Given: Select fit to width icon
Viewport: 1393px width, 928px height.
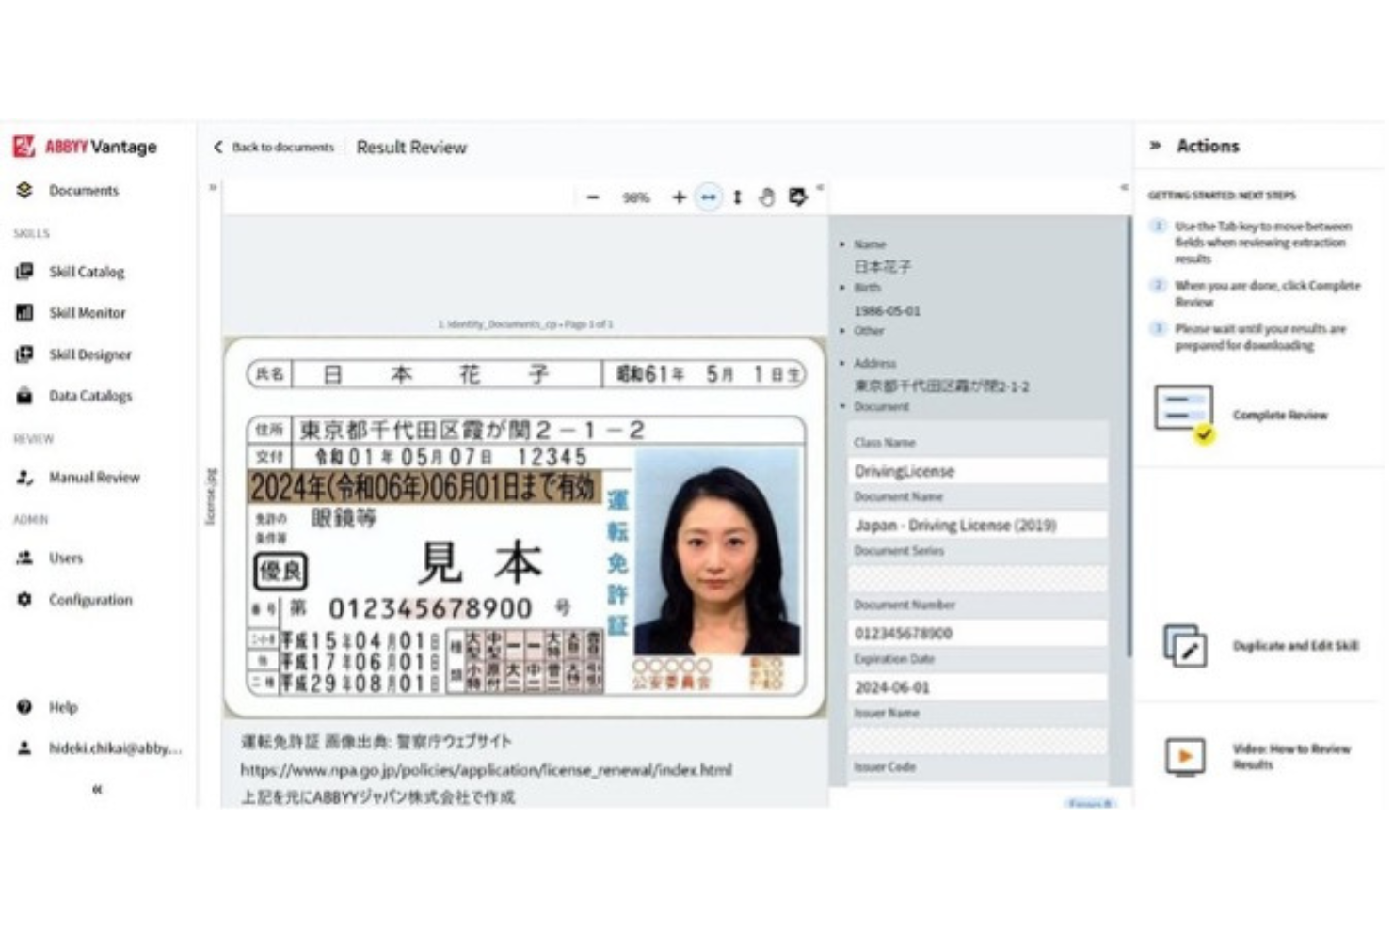Looking at the screenshot, I should tap(708, 197).
